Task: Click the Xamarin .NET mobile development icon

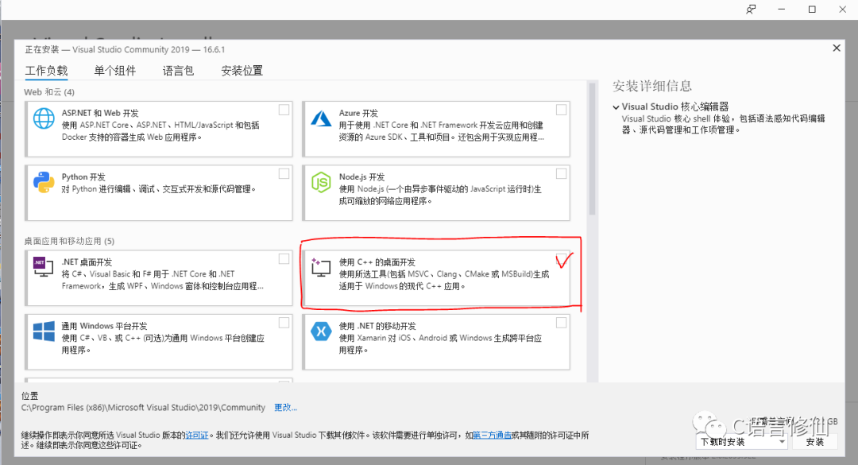Action: [321, 331]
